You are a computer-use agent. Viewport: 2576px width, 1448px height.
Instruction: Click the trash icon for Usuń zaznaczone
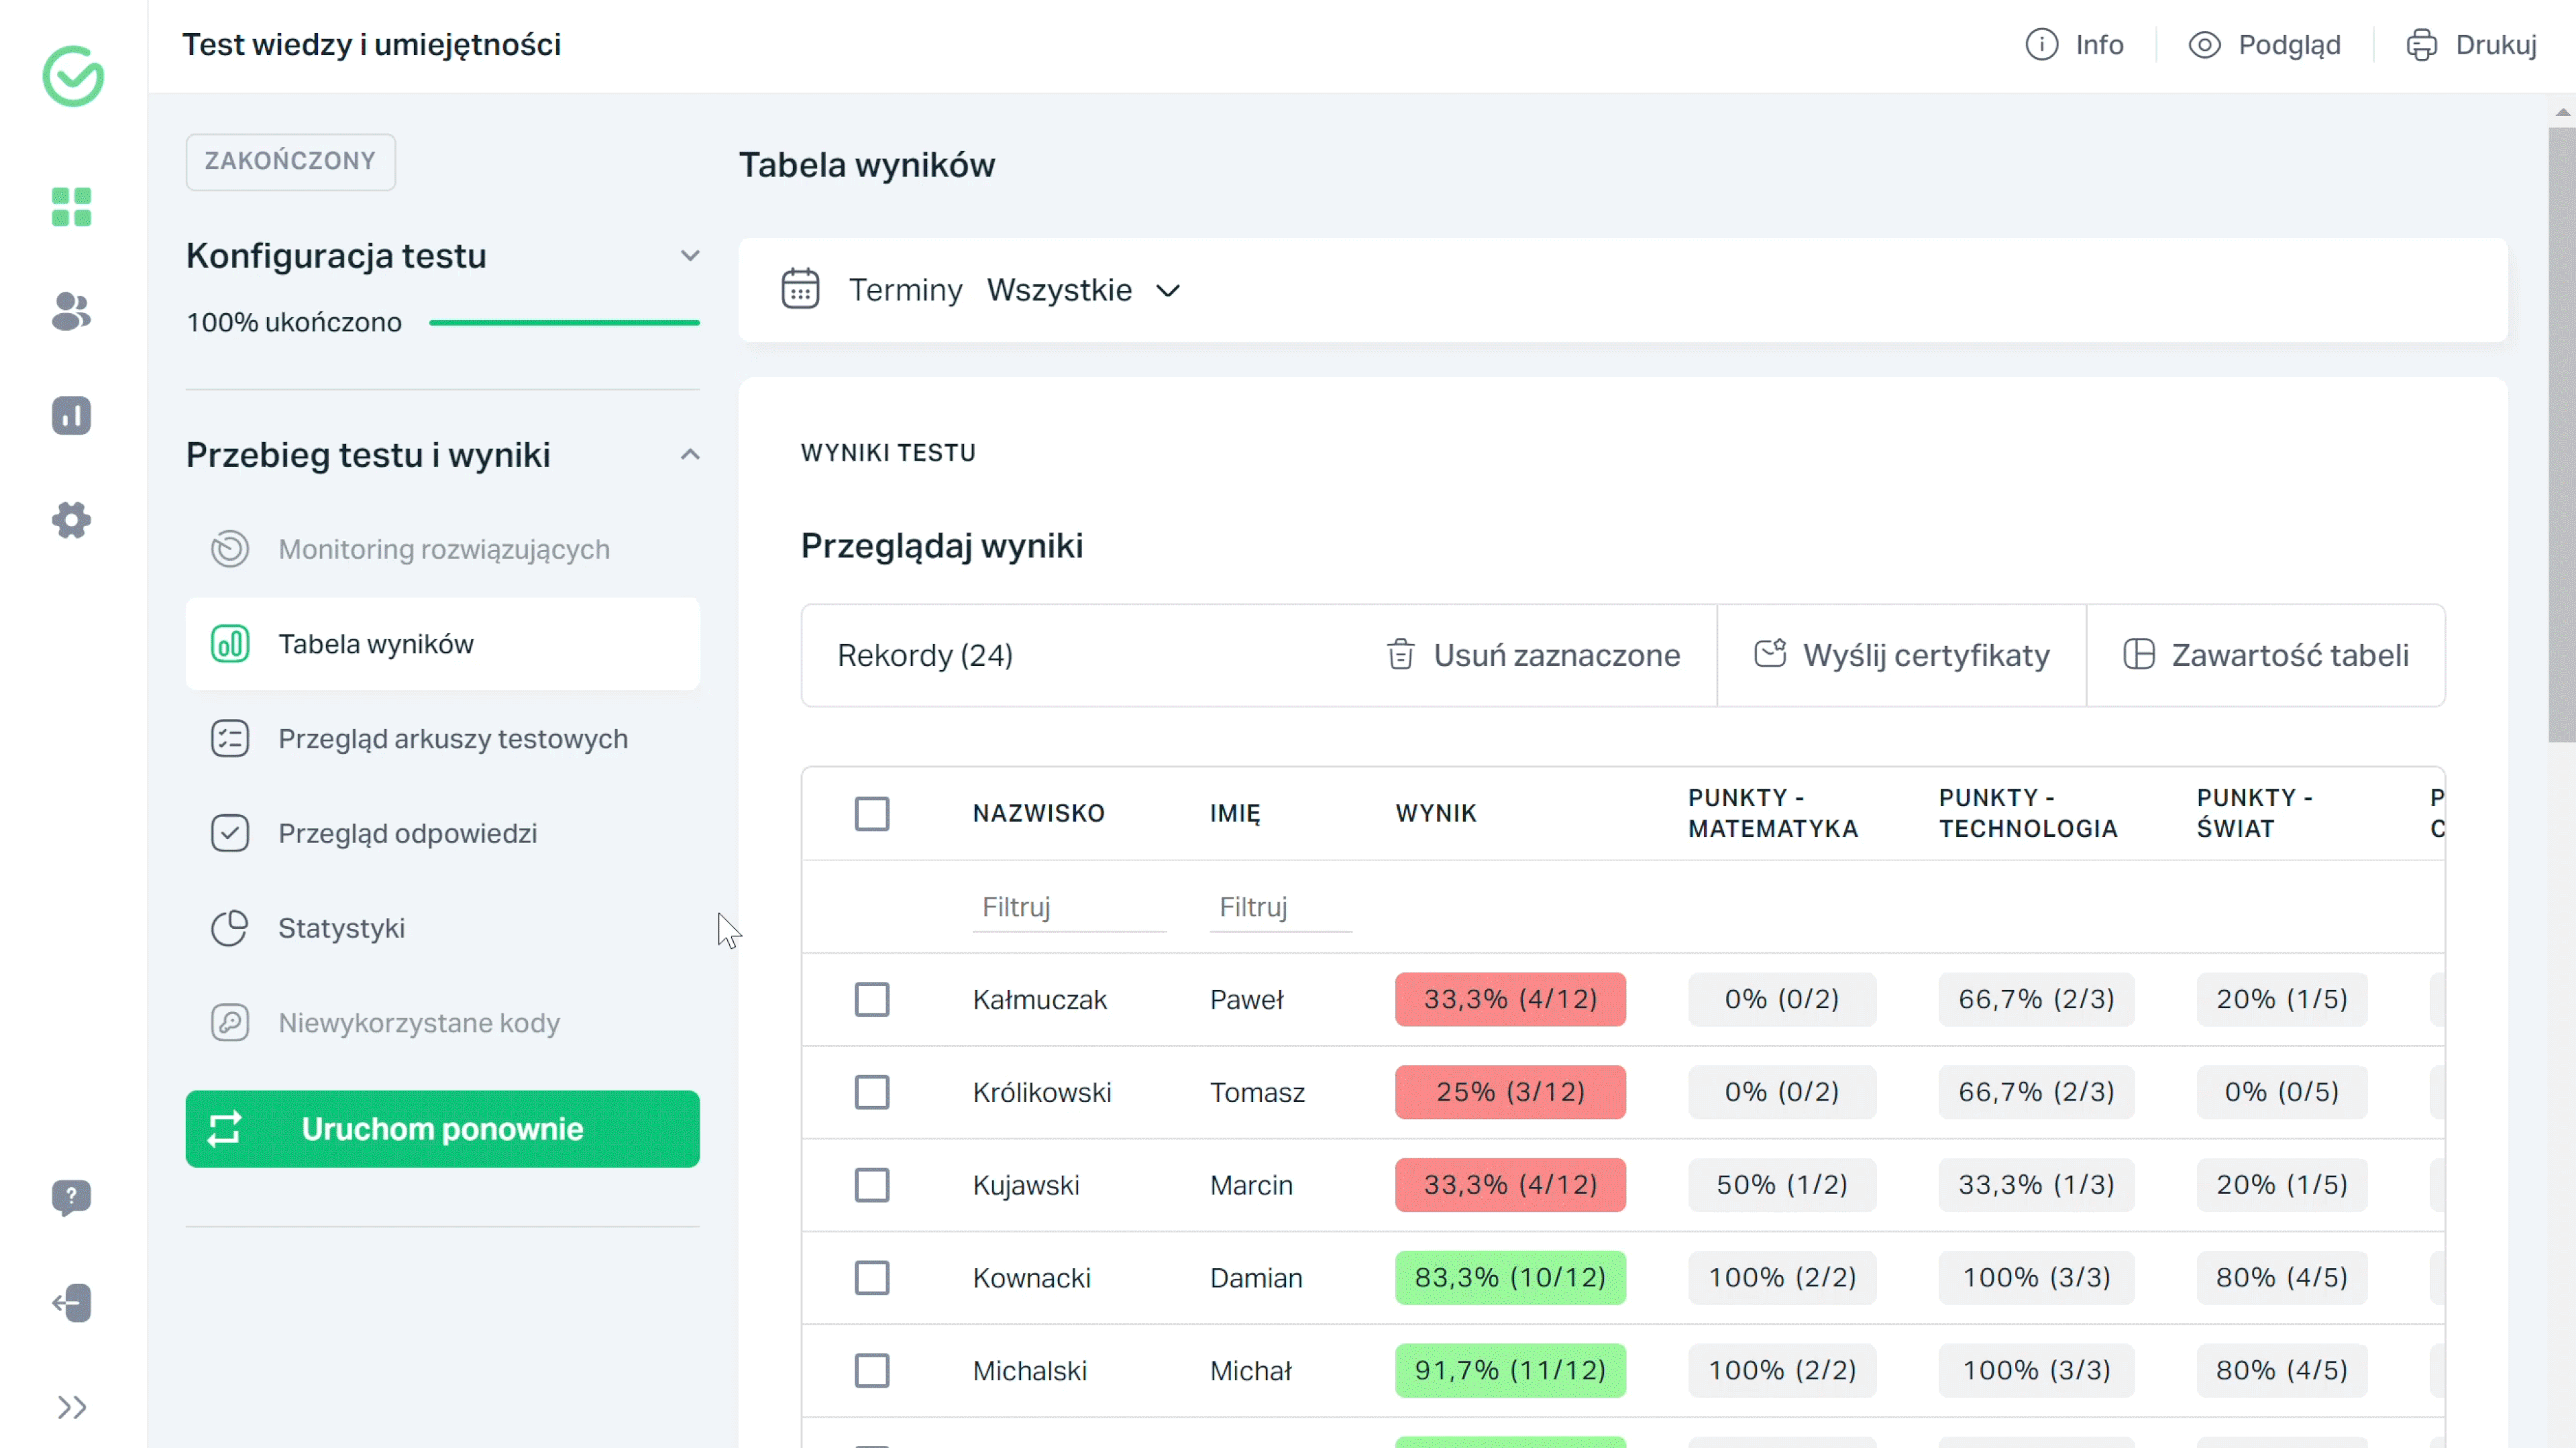pos(1400,655)
